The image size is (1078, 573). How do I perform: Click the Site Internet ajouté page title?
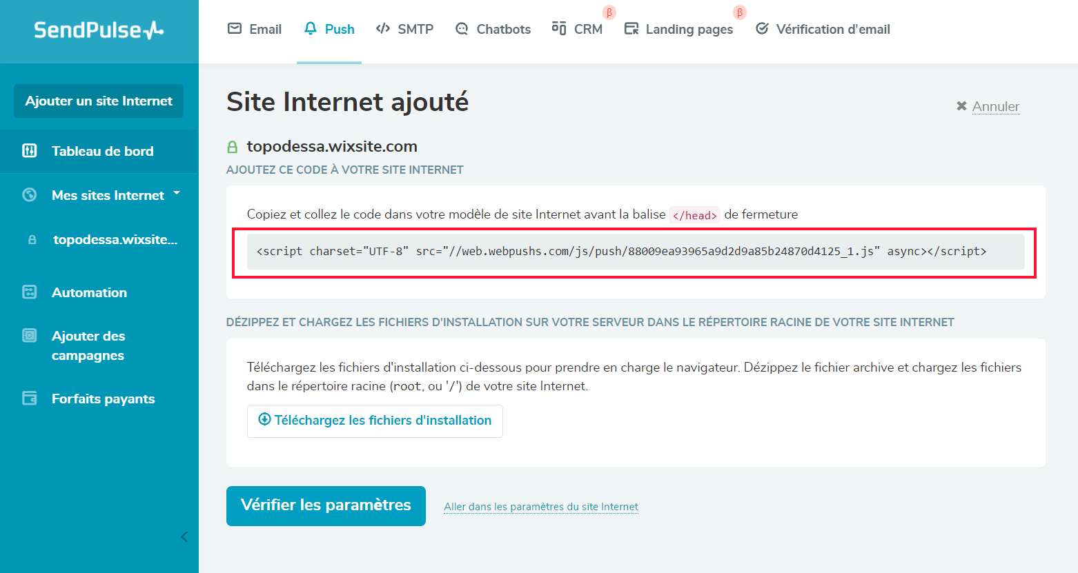point(347,101)
